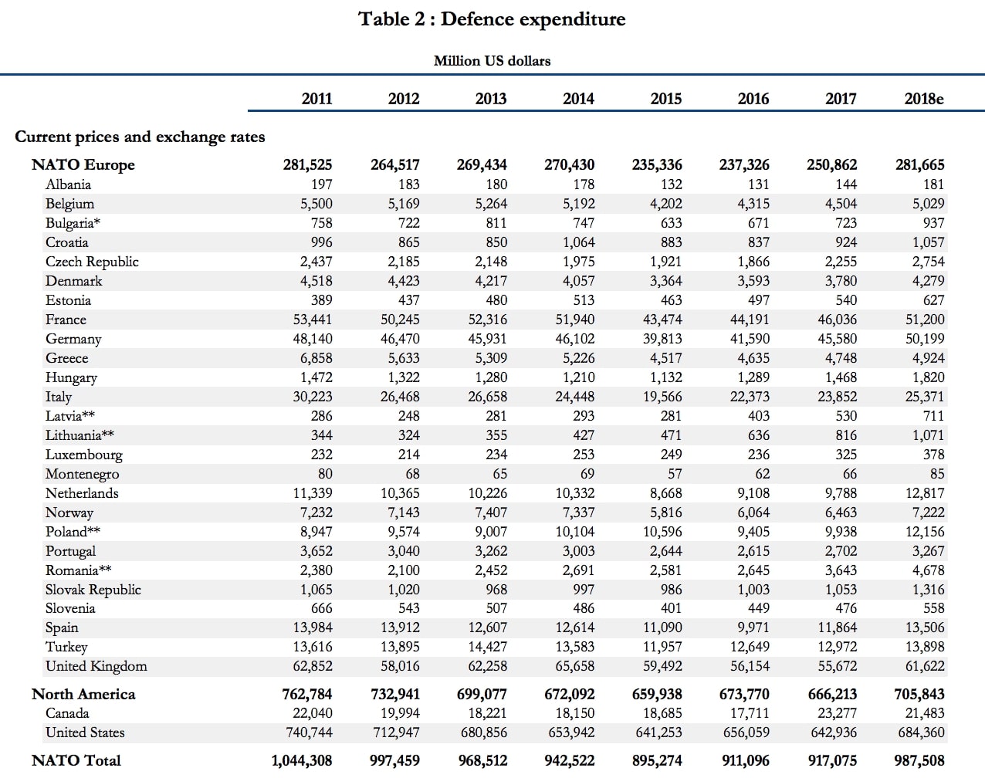Click Italy 2015 value 19,566
985x778 pixels.
pos(662,397)
